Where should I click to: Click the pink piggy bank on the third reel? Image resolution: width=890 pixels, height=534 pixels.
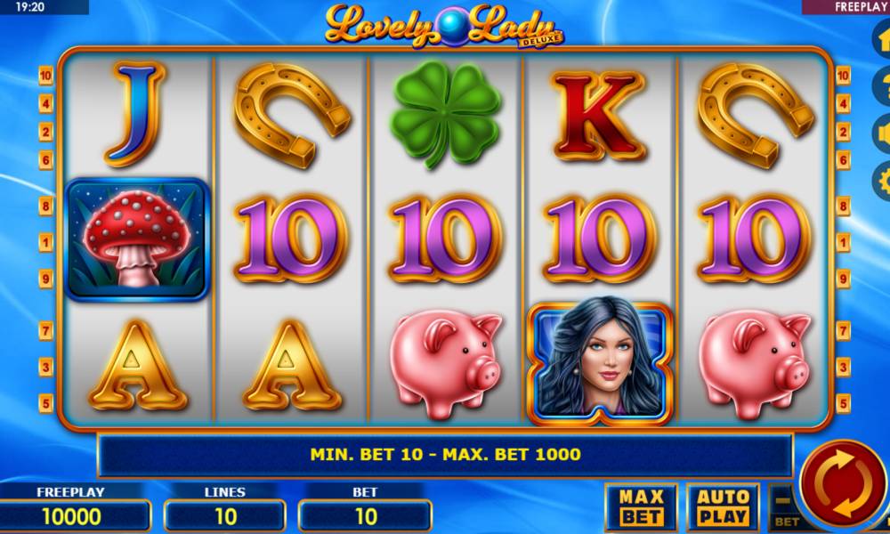[x=447, y=362]
